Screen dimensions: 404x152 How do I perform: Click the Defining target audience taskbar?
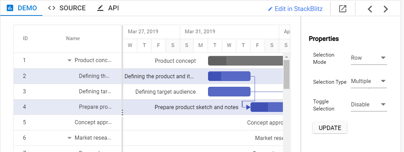(x=229, y=92)
